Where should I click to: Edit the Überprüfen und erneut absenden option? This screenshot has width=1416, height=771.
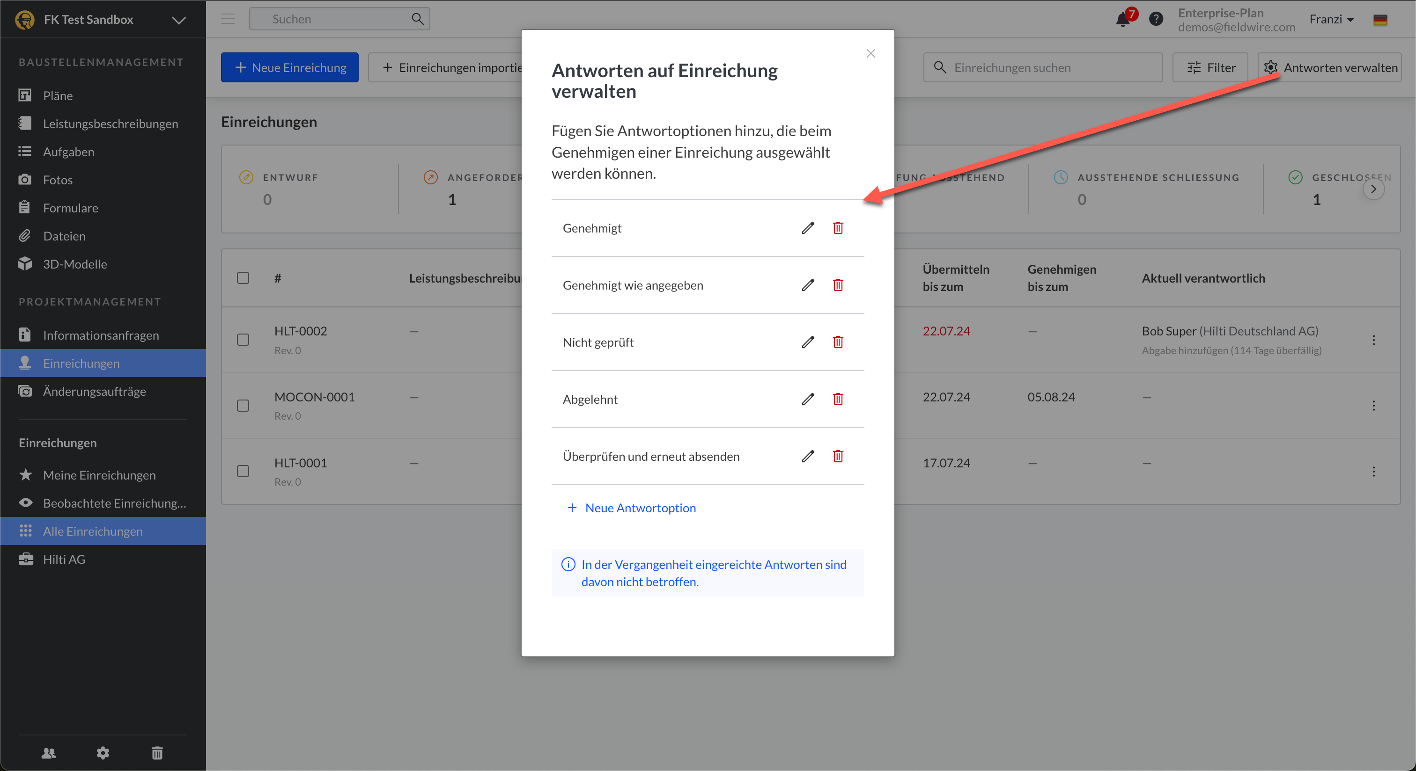807,456
